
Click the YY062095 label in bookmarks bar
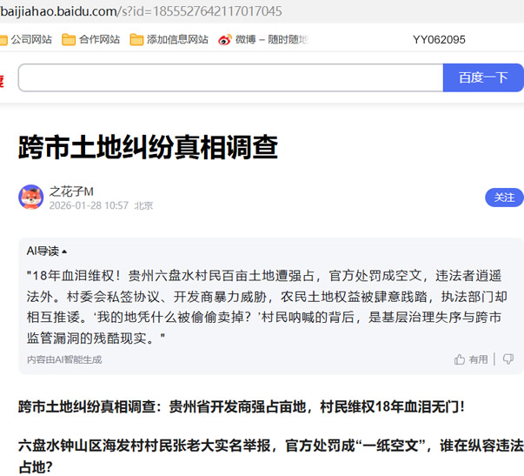pos(439,40)
